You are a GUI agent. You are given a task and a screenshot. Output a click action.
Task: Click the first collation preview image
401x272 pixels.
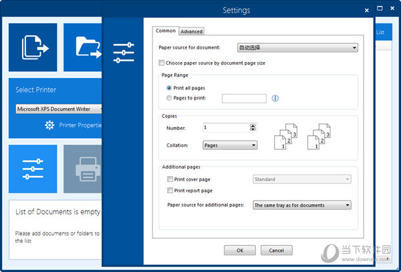point(285,137)
